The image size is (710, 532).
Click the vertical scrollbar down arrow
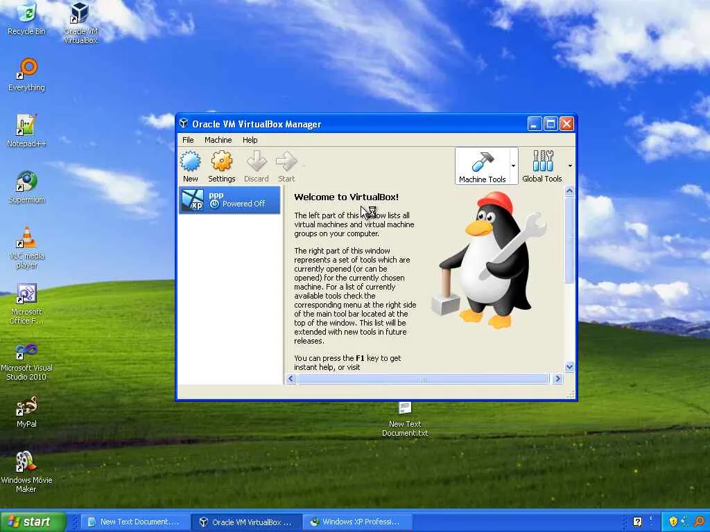point(570,367)
